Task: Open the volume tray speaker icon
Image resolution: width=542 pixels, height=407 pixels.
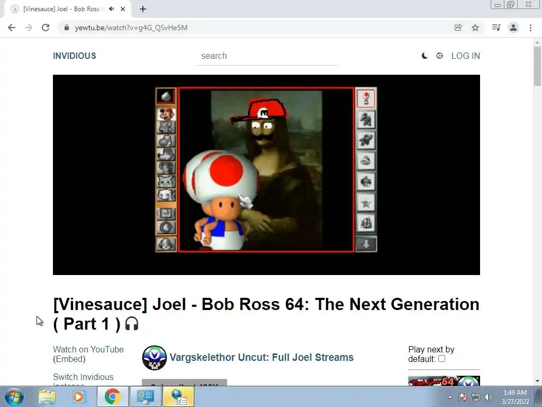Action: click(489, 397)
